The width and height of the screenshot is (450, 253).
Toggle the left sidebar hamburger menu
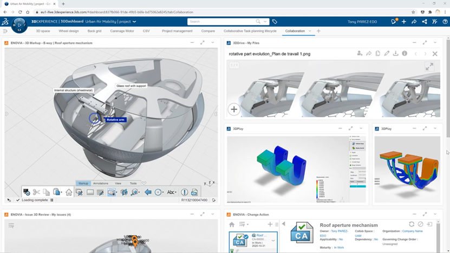(x=5, y=31)
